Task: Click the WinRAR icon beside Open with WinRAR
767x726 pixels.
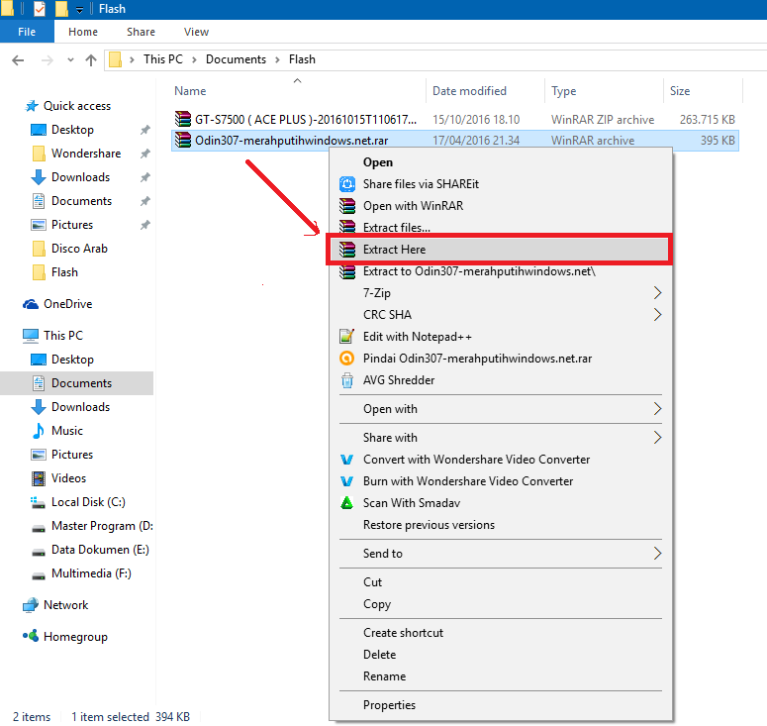Action: point(346,206)
